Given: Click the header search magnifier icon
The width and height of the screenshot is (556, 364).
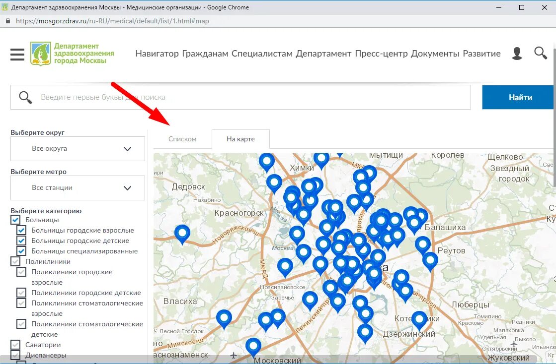Looking at the screenshot, I should click(541, 53).
